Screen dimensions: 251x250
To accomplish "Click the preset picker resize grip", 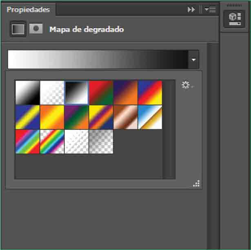I will click(x=196, y=184).
